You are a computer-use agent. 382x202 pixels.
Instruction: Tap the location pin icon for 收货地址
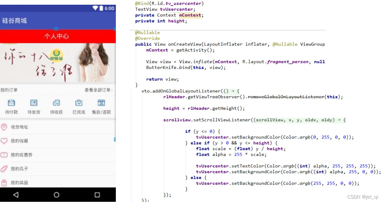click(x=4, y=127)
